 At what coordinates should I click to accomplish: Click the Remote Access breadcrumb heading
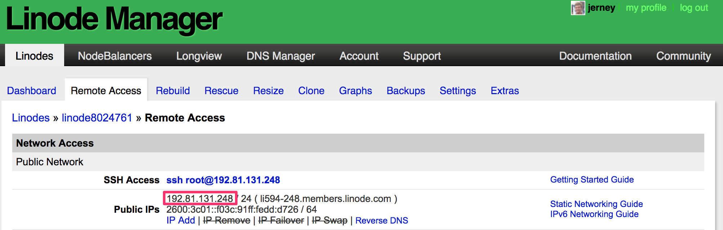coord(185,118)
